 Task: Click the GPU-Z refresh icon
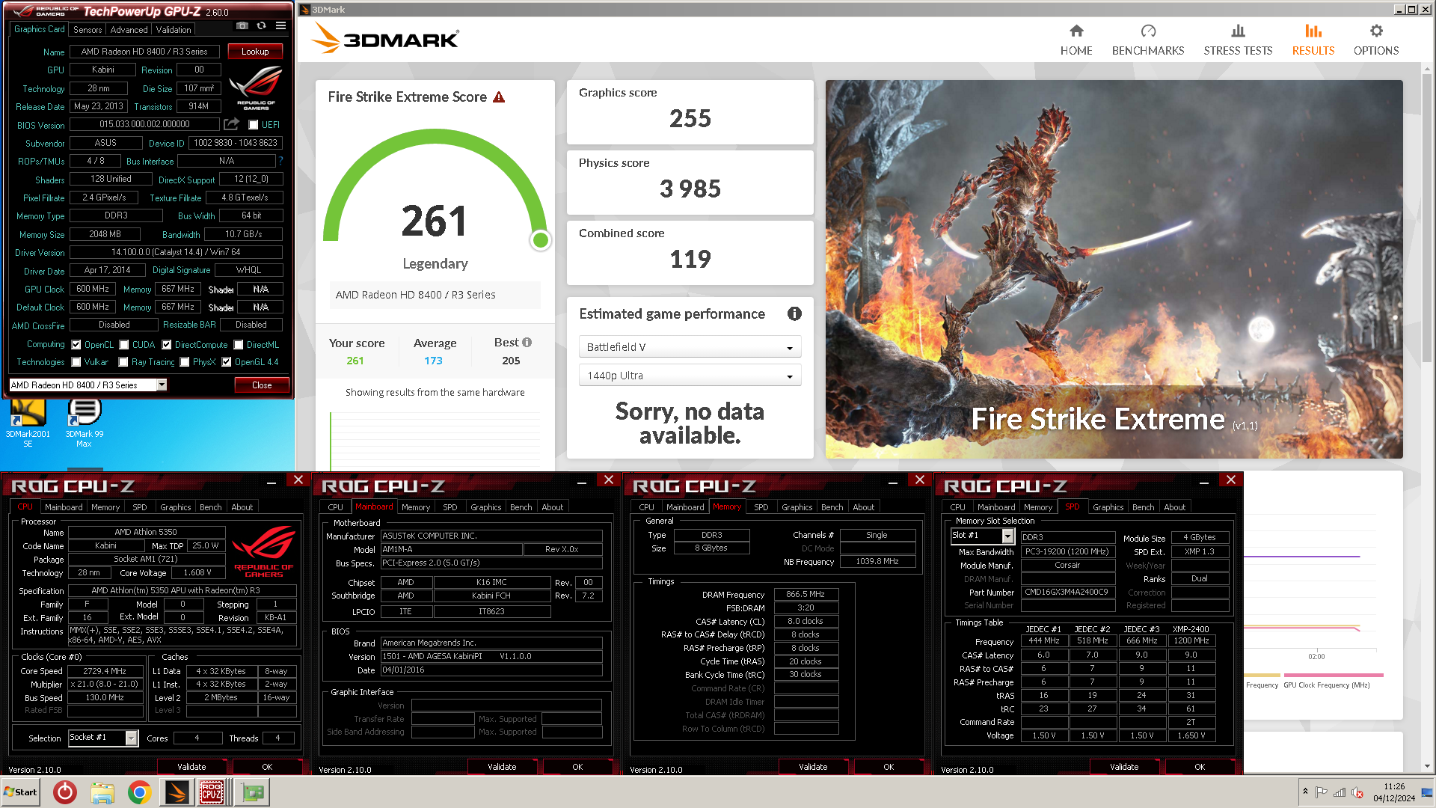point(261,26)
